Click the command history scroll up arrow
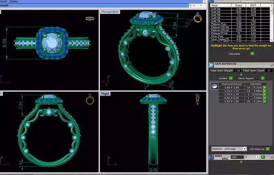Viewport: 274px width, 175px height. tap(205, 2)
